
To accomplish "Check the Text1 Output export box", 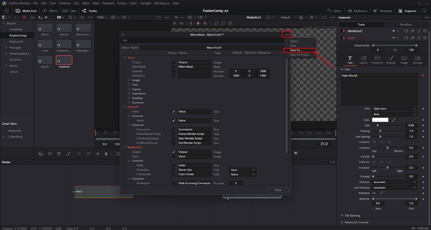I will [173, 62].
